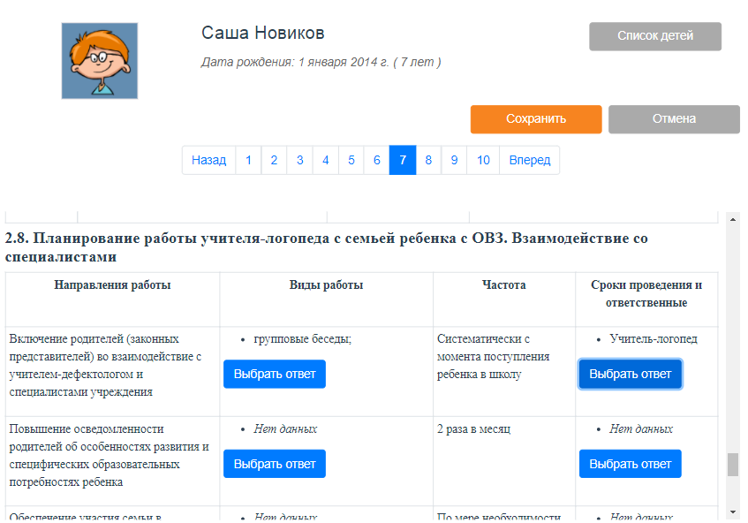748x523 pixels.
Task: Open page 10 in pagination
Action: click(482, 160)
